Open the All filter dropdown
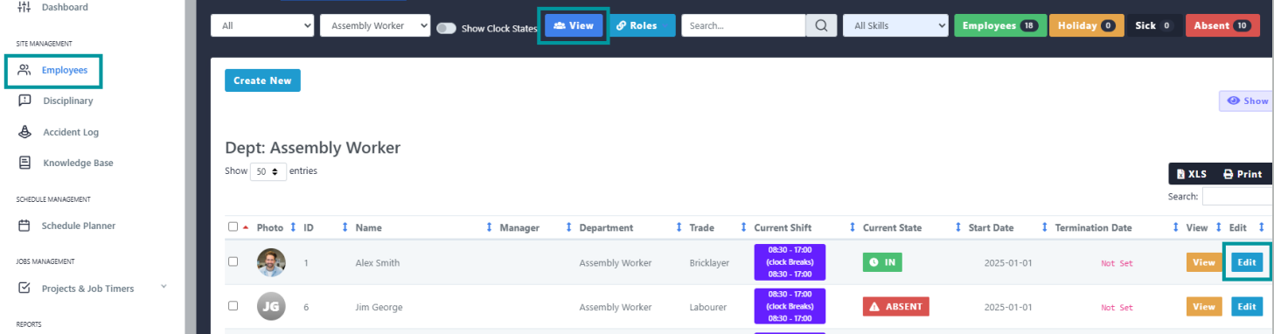The width and height of the screenshot is (1274, 334). pos(262,26)
